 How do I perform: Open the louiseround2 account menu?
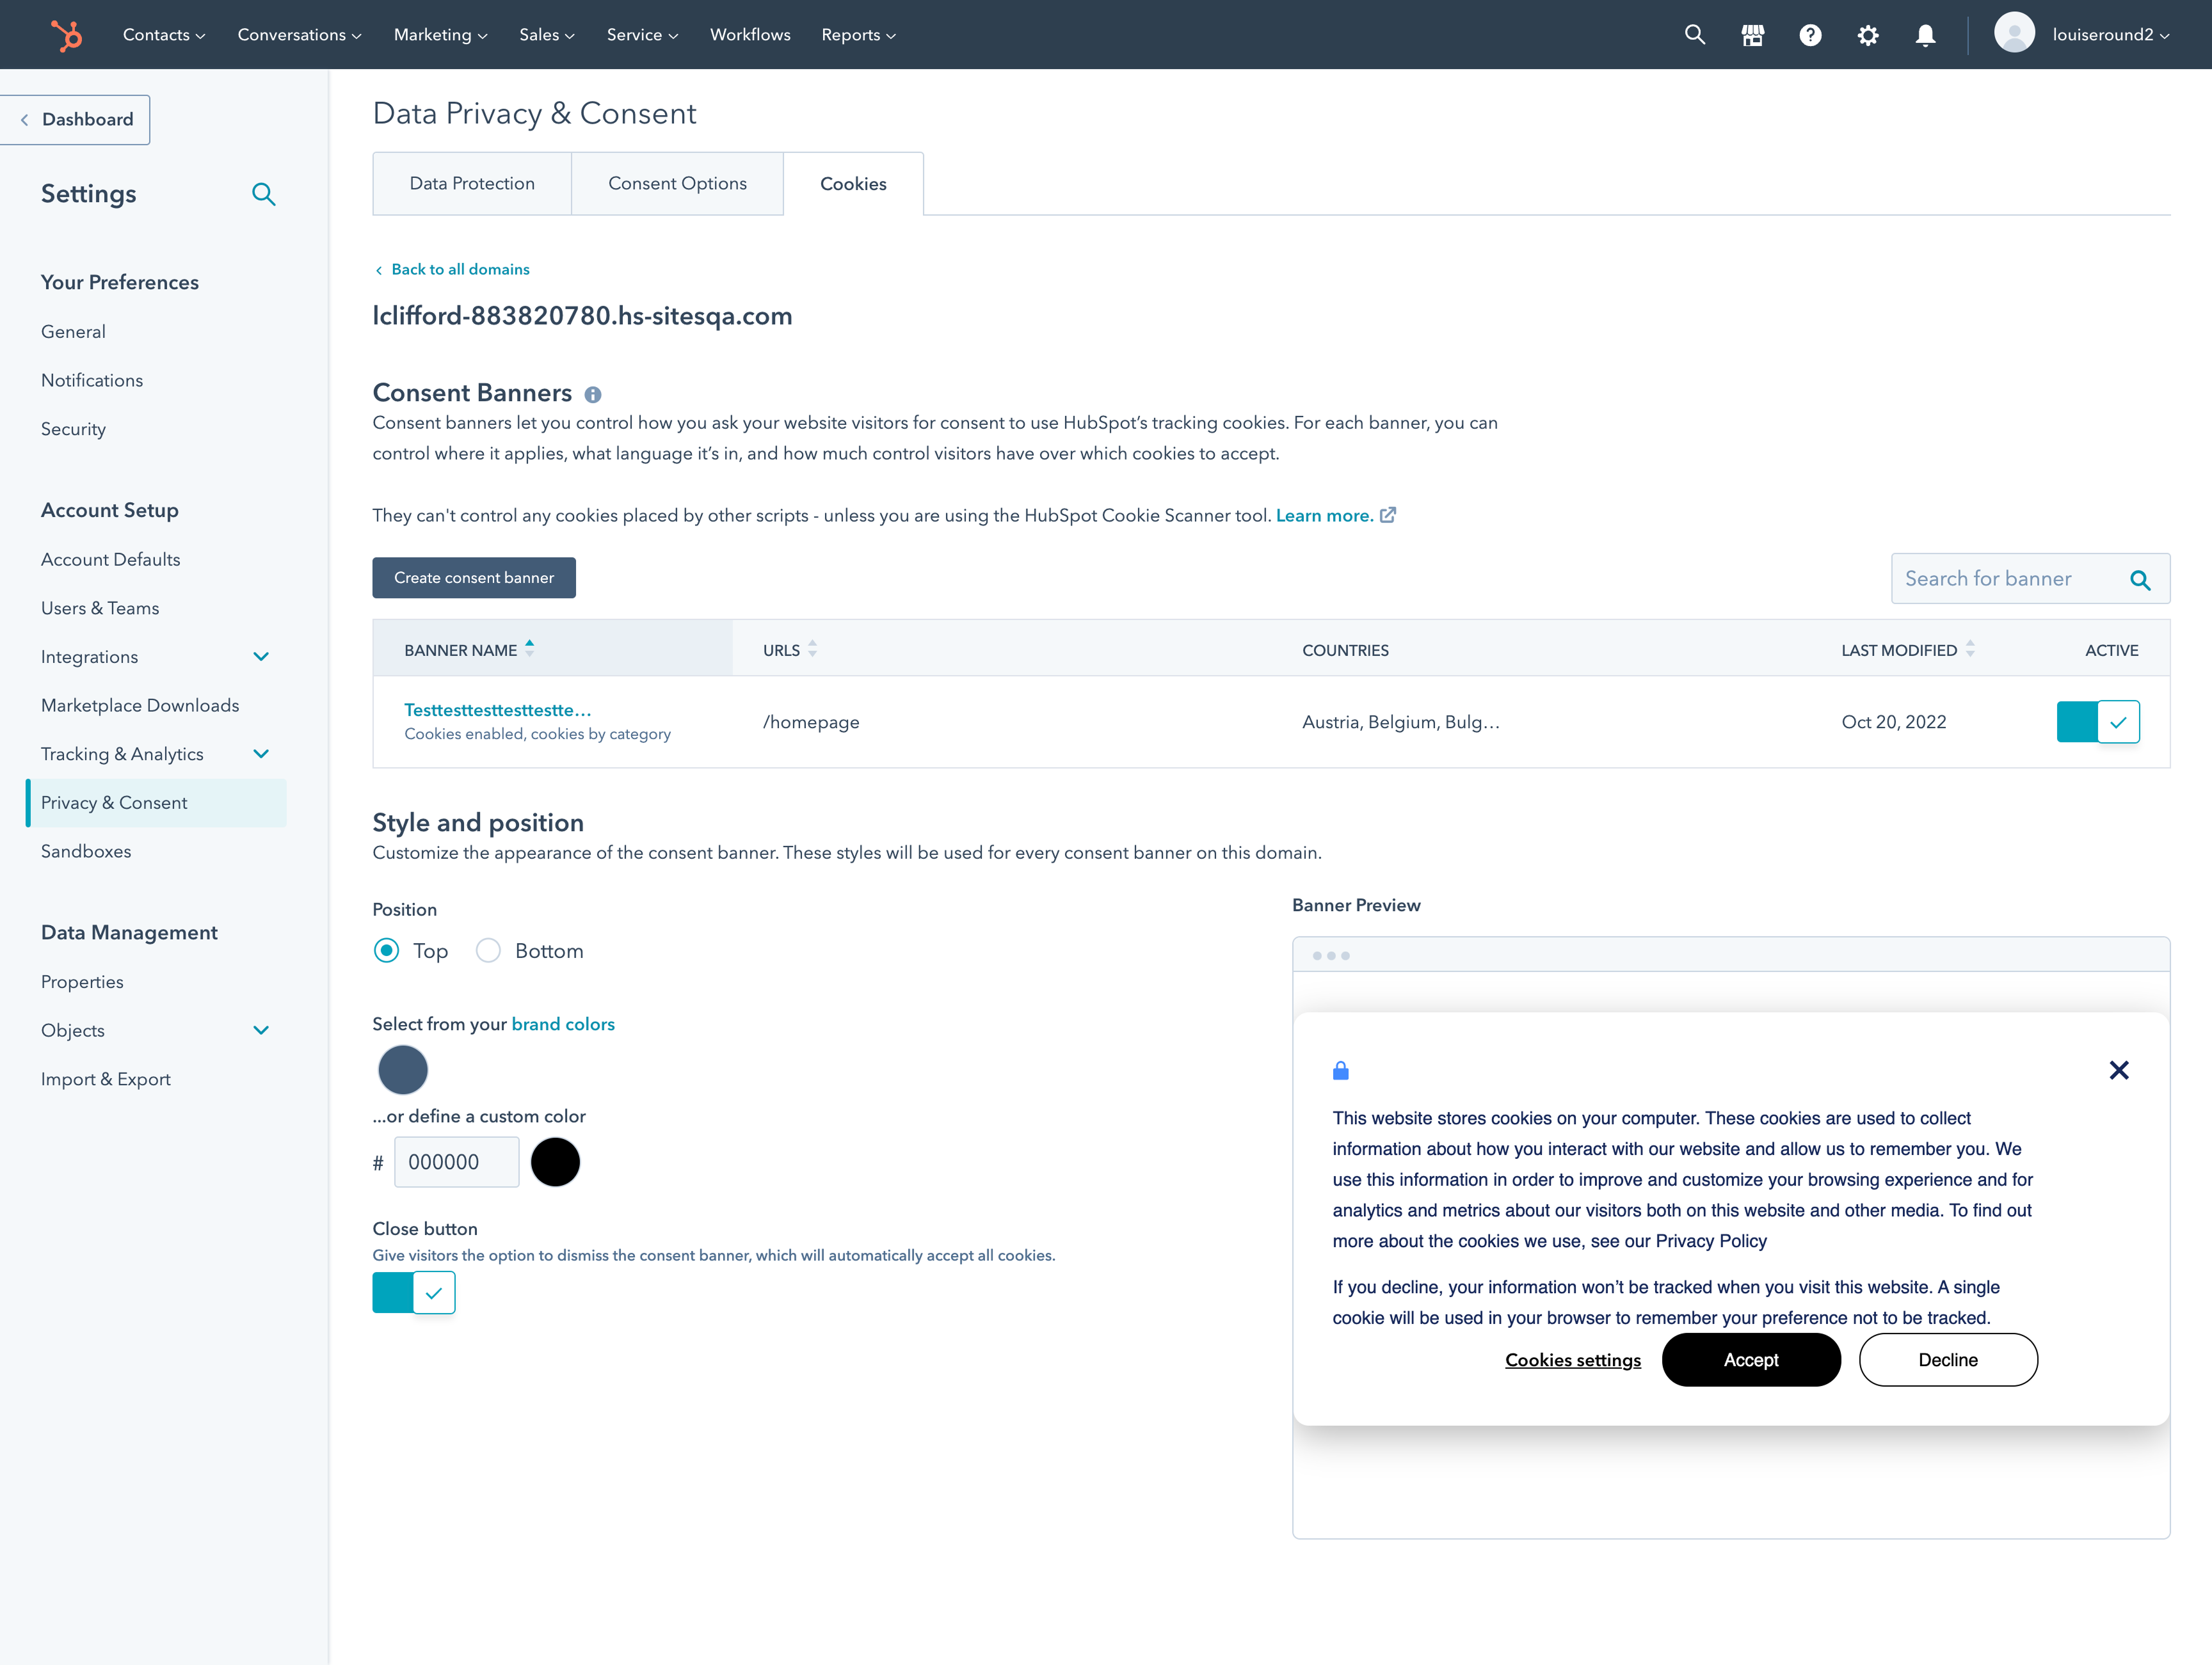pyautogui.click(x=2111, y=35)
